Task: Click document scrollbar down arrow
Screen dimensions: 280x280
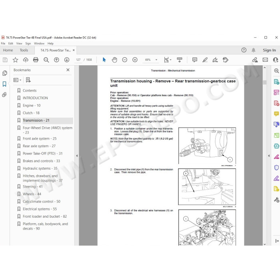Action: click(x=265, y=244)
